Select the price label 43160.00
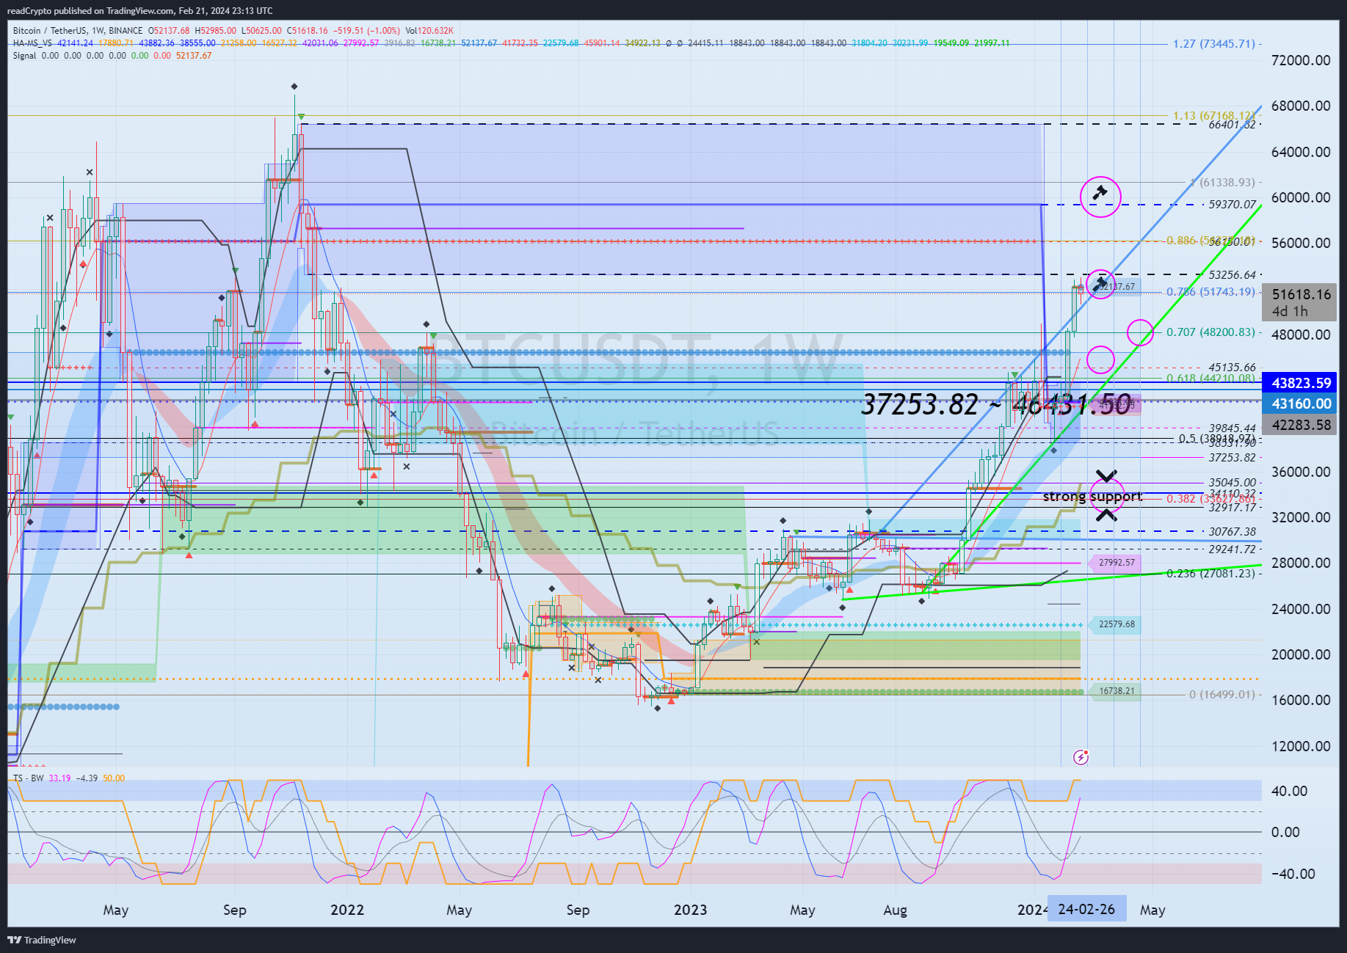1347x953 pixels. pyautogui.click(x=1301, y=404)
